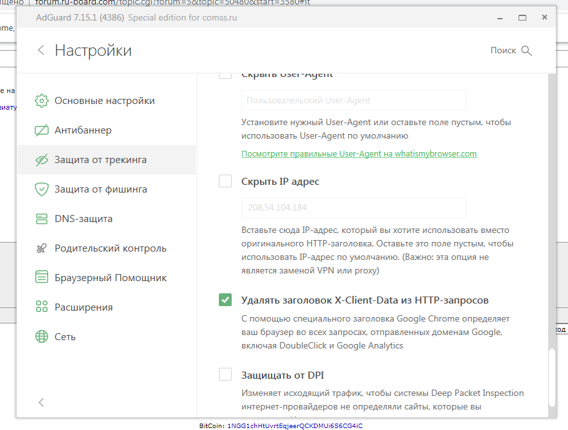Click the Родительский контроль icon
The height and width of the screenshot is (430, 568).
click(x=41, y=248)
